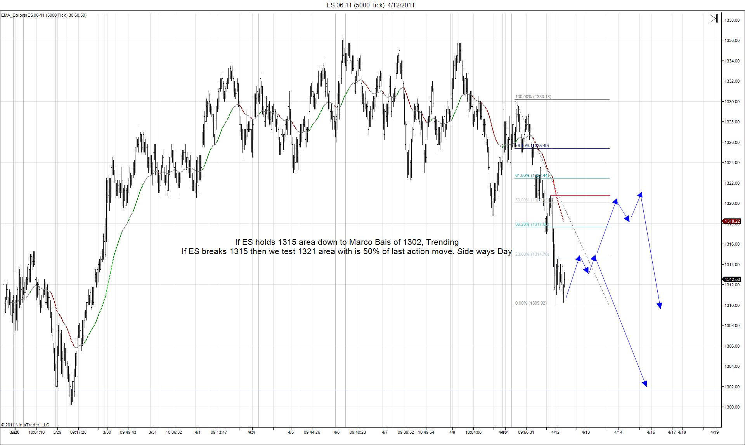Click the 100.00% (1330.18) Fibonacci label
745x445 pixels.
point(533,97)
